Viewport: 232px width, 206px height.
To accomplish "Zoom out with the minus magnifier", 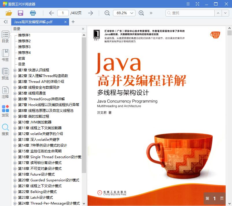I will click(x=107, y=13).
